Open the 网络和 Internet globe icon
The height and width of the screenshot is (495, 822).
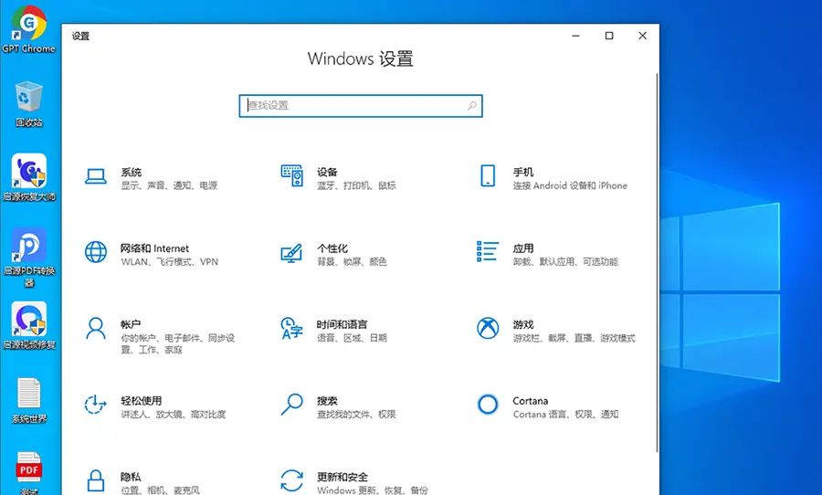click(x=96, y=252)
